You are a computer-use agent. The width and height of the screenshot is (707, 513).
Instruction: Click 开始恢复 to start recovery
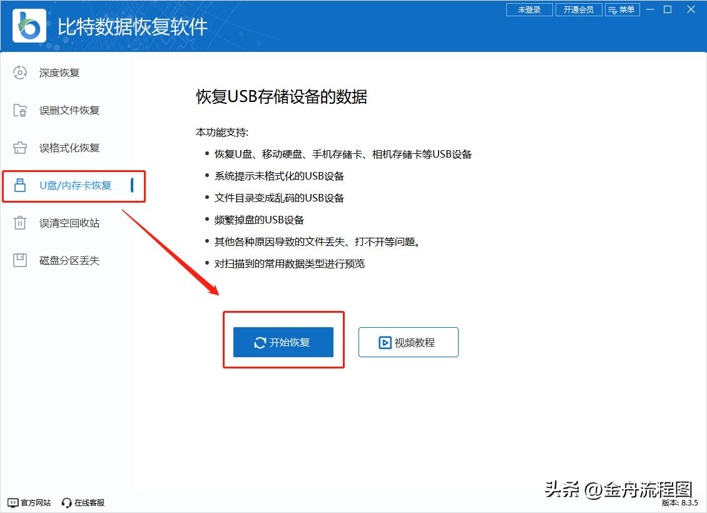point(283,342)
